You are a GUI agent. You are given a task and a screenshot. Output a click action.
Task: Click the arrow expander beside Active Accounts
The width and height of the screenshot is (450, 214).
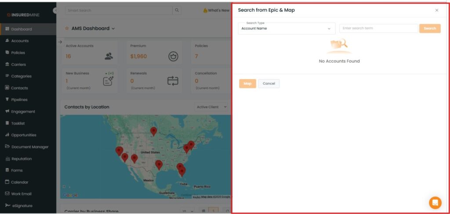pos(60,42)
